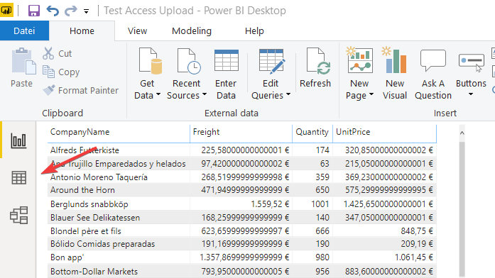Switch to Report view in sidebar
The image size is (495, 278).
pyautogui.click(x=18, y=140)
